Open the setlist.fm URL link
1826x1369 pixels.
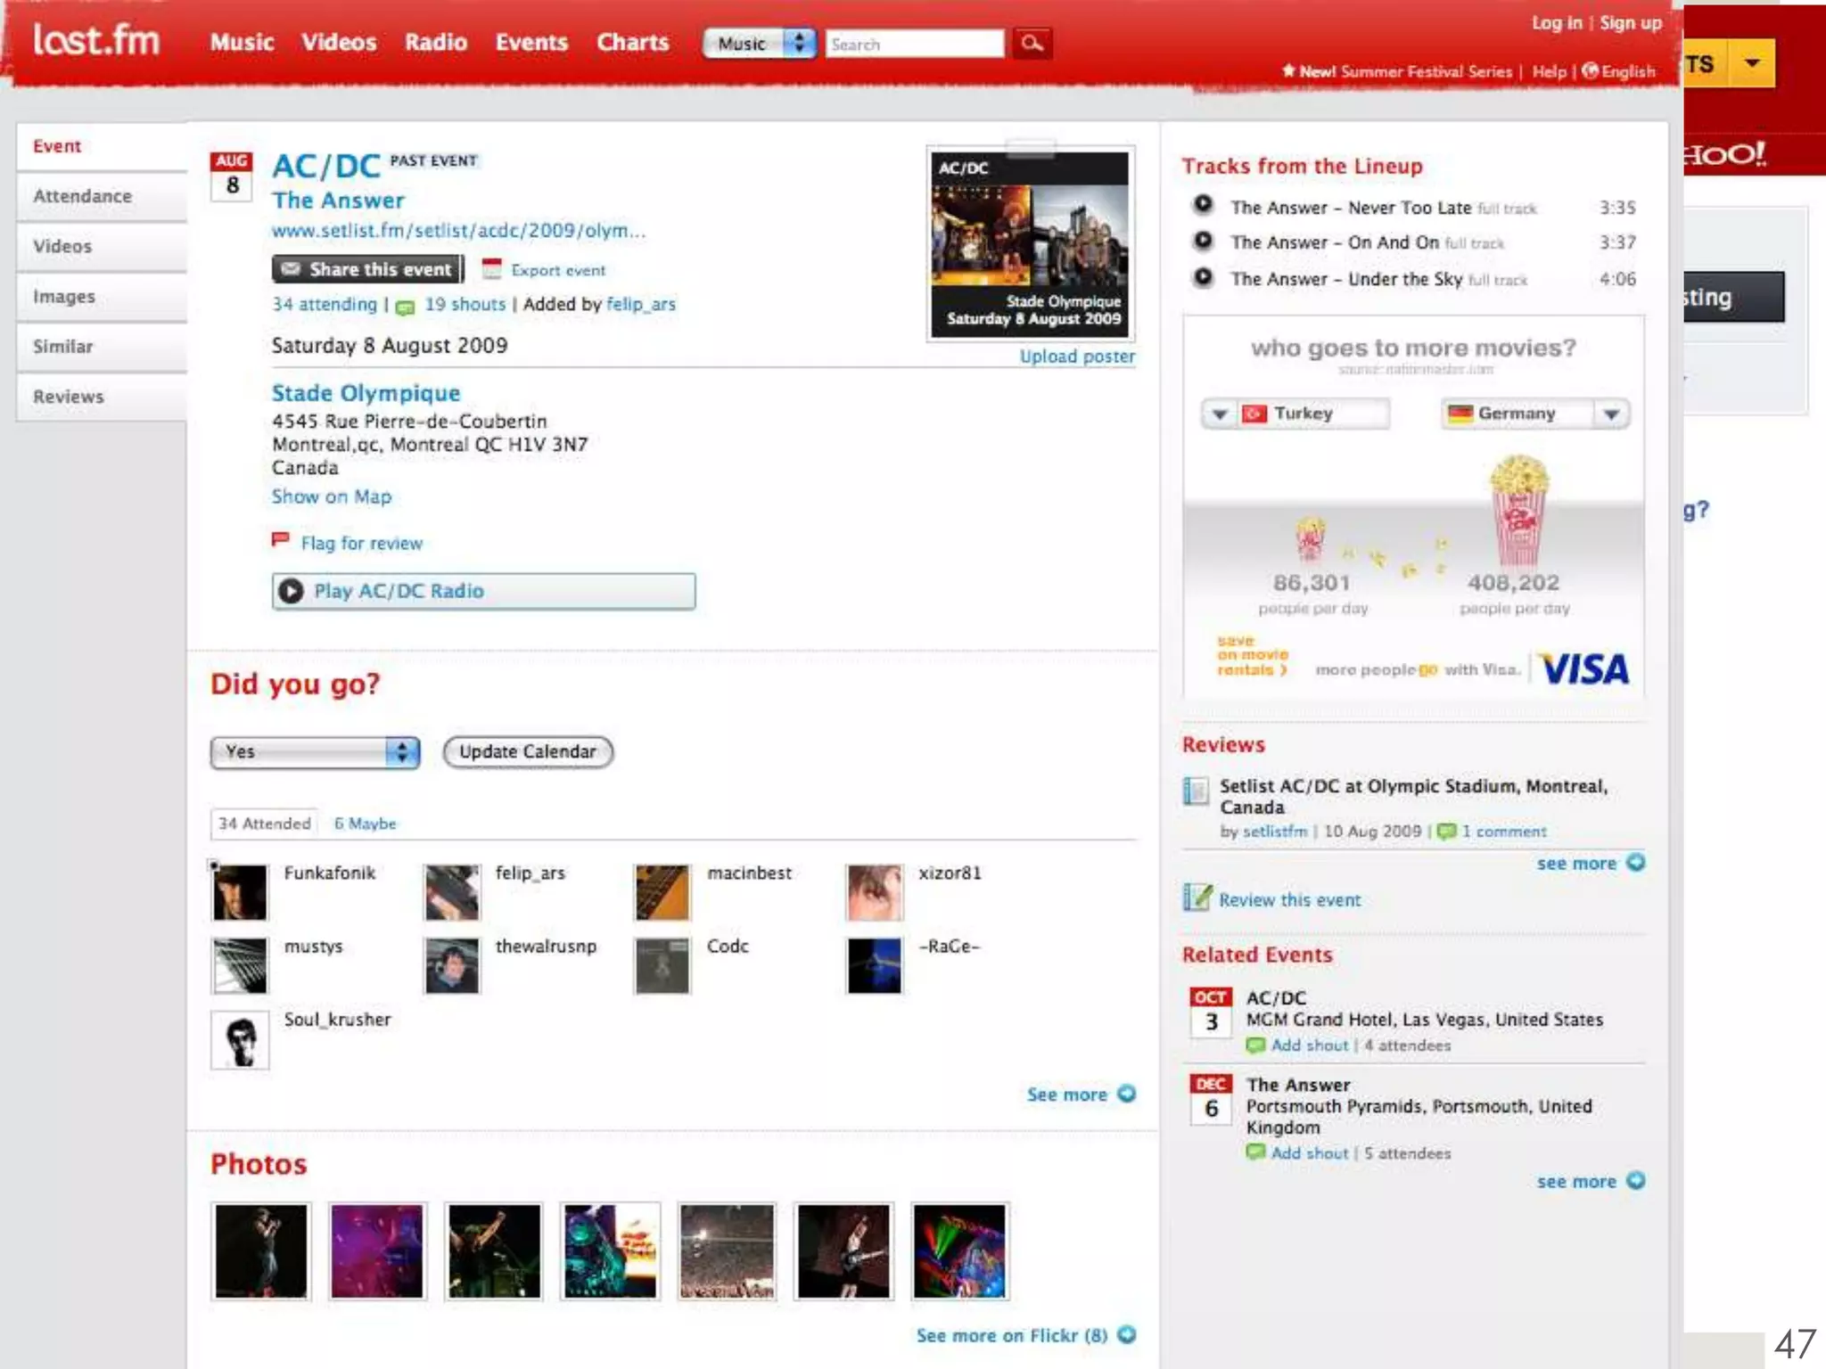459,230
